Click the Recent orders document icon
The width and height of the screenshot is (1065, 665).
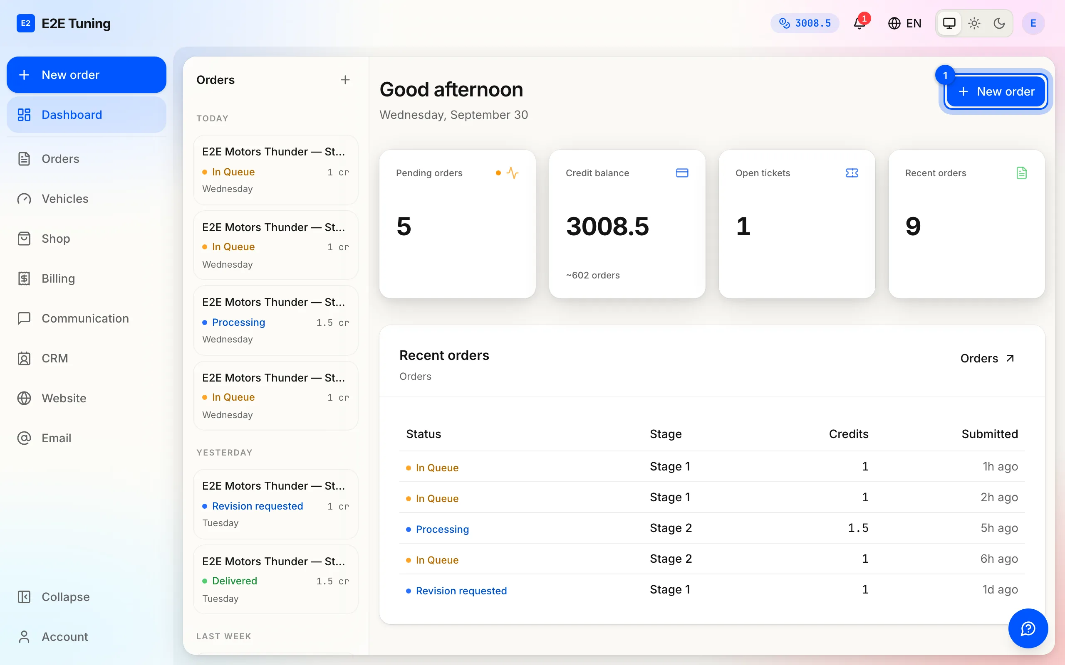(1021, 173)
